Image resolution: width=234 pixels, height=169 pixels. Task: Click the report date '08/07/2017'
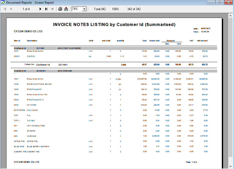(206, 28)
